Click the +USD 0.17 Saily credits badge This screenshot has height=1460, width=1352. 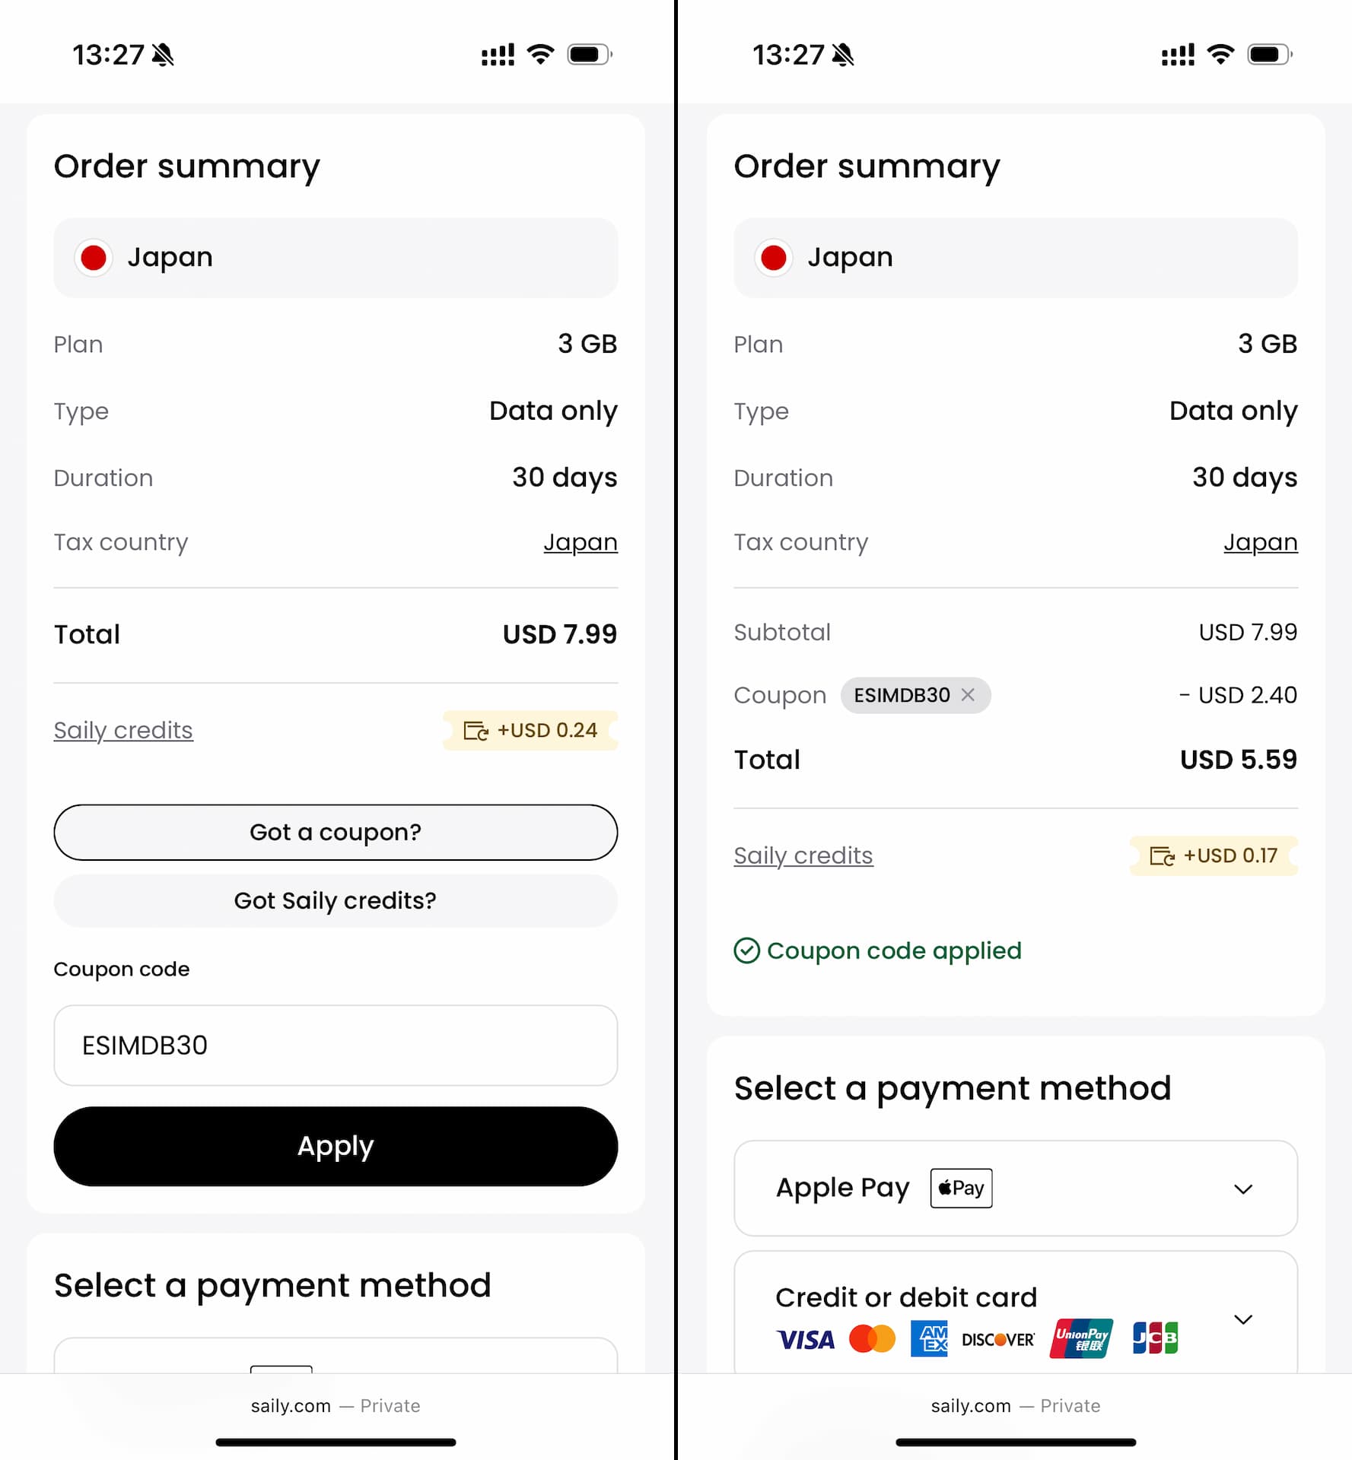click(1214, 855)
